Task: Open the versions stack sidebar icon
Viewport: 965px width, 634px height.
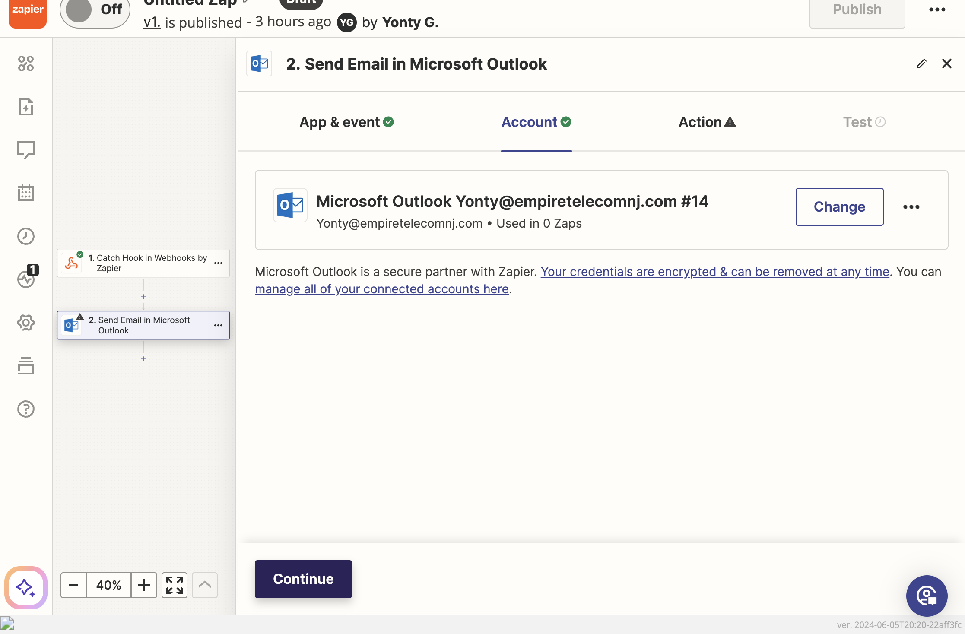Action: point(26,366)
